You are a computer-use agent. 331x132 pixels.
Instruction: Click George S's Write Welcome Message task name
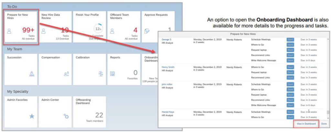click(263, 60)
